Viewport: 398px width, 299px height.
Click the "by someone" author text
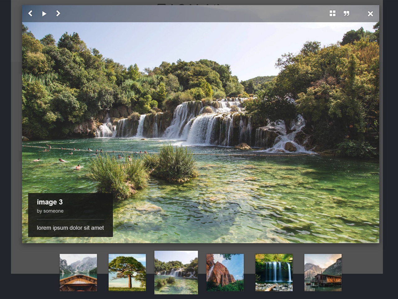50,211
